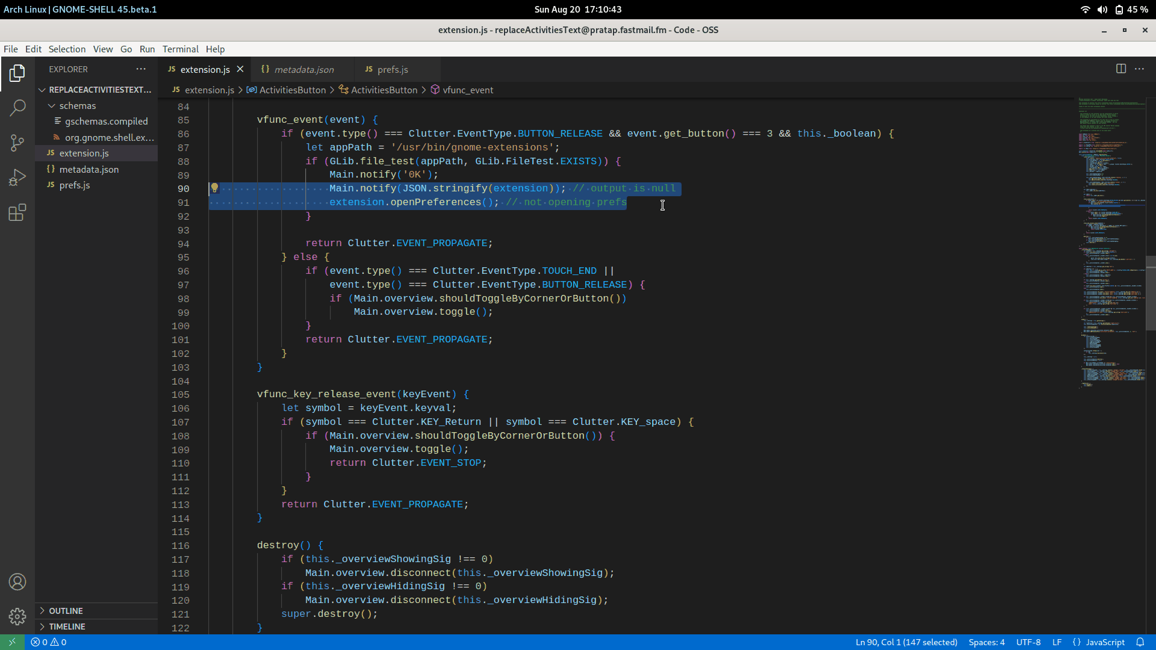Open the Edit menu
This screenshot has height=650, width=1156.
click(x=33, y=49)
